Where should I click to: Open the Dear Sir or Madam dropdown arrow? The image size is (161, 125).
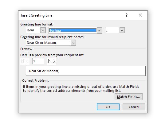(73, 43)
